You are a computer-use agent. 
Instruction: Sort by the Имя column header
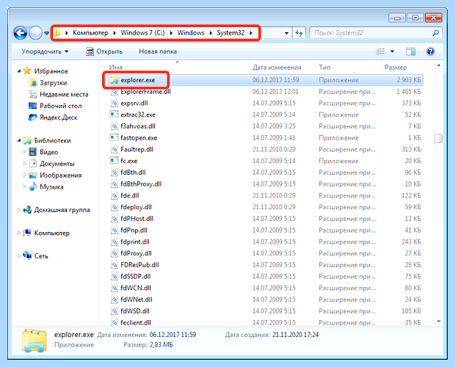coord(115,68)
